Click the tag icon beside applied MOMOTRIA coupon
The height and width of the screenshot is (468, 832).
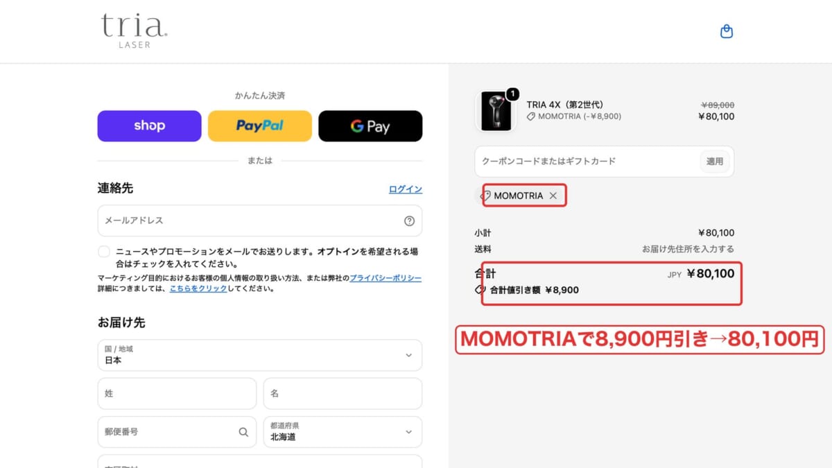pos(485,196)
